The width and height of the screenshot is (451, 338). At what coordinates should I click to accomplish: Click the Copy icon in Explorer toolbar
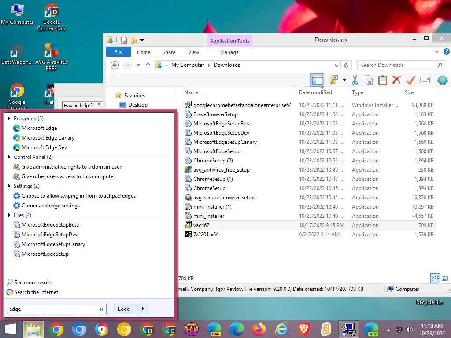click(369, 80)
